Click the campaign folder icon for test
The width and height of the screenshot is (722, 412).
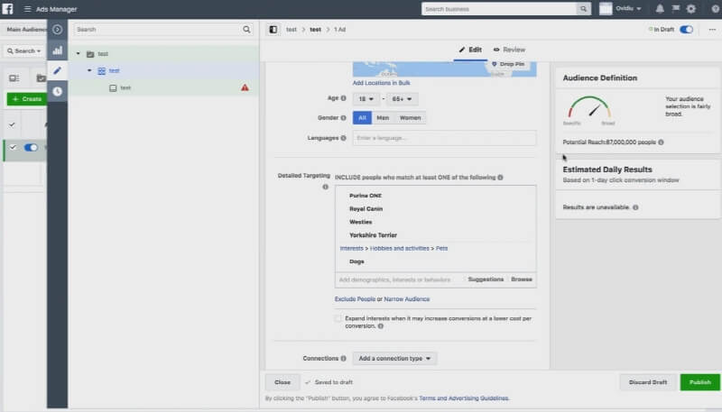90,54
